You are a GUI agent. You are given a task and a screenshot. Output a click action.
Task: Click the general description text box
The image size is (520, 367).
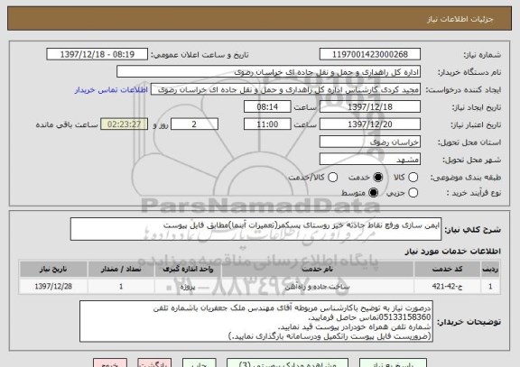(255, 229)
